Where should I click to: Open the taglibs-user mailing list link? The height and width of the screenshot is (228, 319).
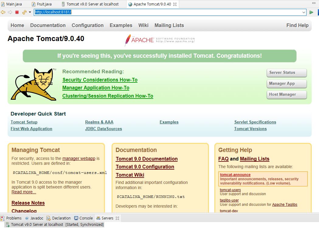pos(229,200)
